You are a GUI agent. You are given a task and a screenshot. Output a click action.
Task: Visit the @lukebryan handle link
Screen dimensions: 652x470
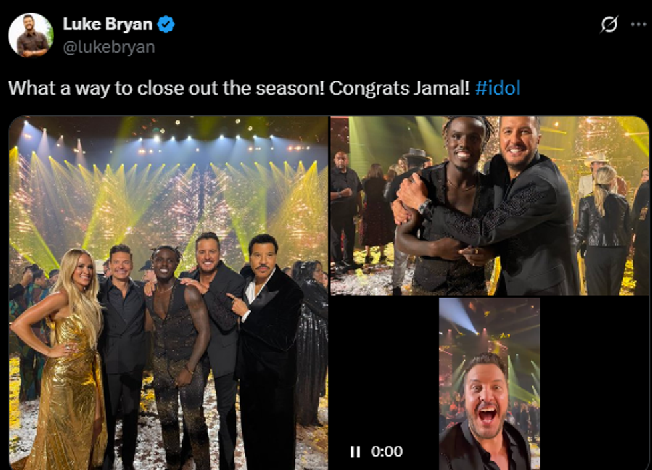[109, 47]
